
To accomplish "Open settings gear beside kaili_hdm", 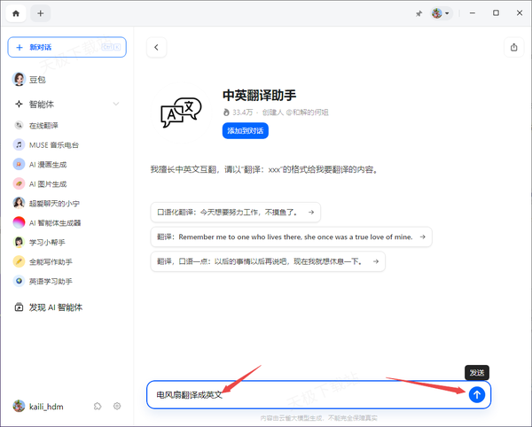I will coord(117,406).
